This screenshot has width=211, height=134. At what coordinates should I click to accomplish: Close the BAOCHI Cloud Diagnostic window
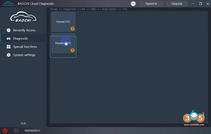click(x=208, y=4)
